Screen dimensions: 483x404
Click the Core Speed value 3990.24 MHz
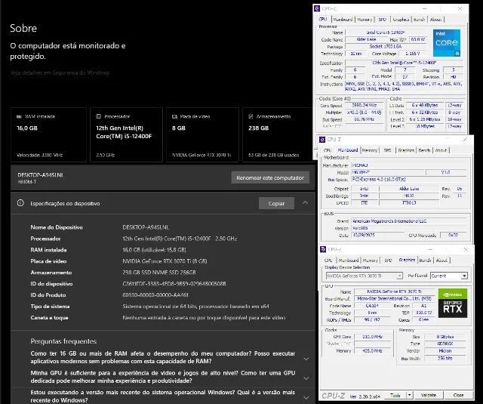click(x=365, y=106)
